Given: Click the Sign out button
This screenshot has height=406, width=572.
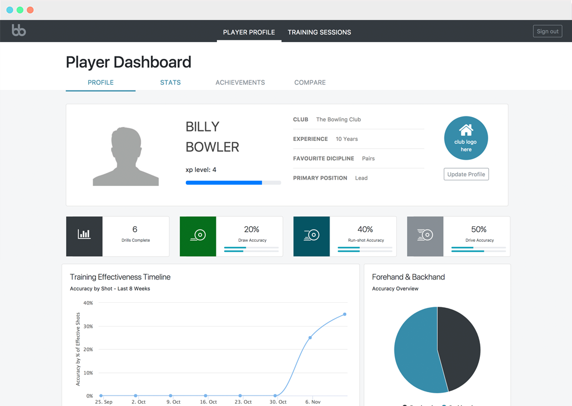Looking at the screenshot, I should coord(547,32).
